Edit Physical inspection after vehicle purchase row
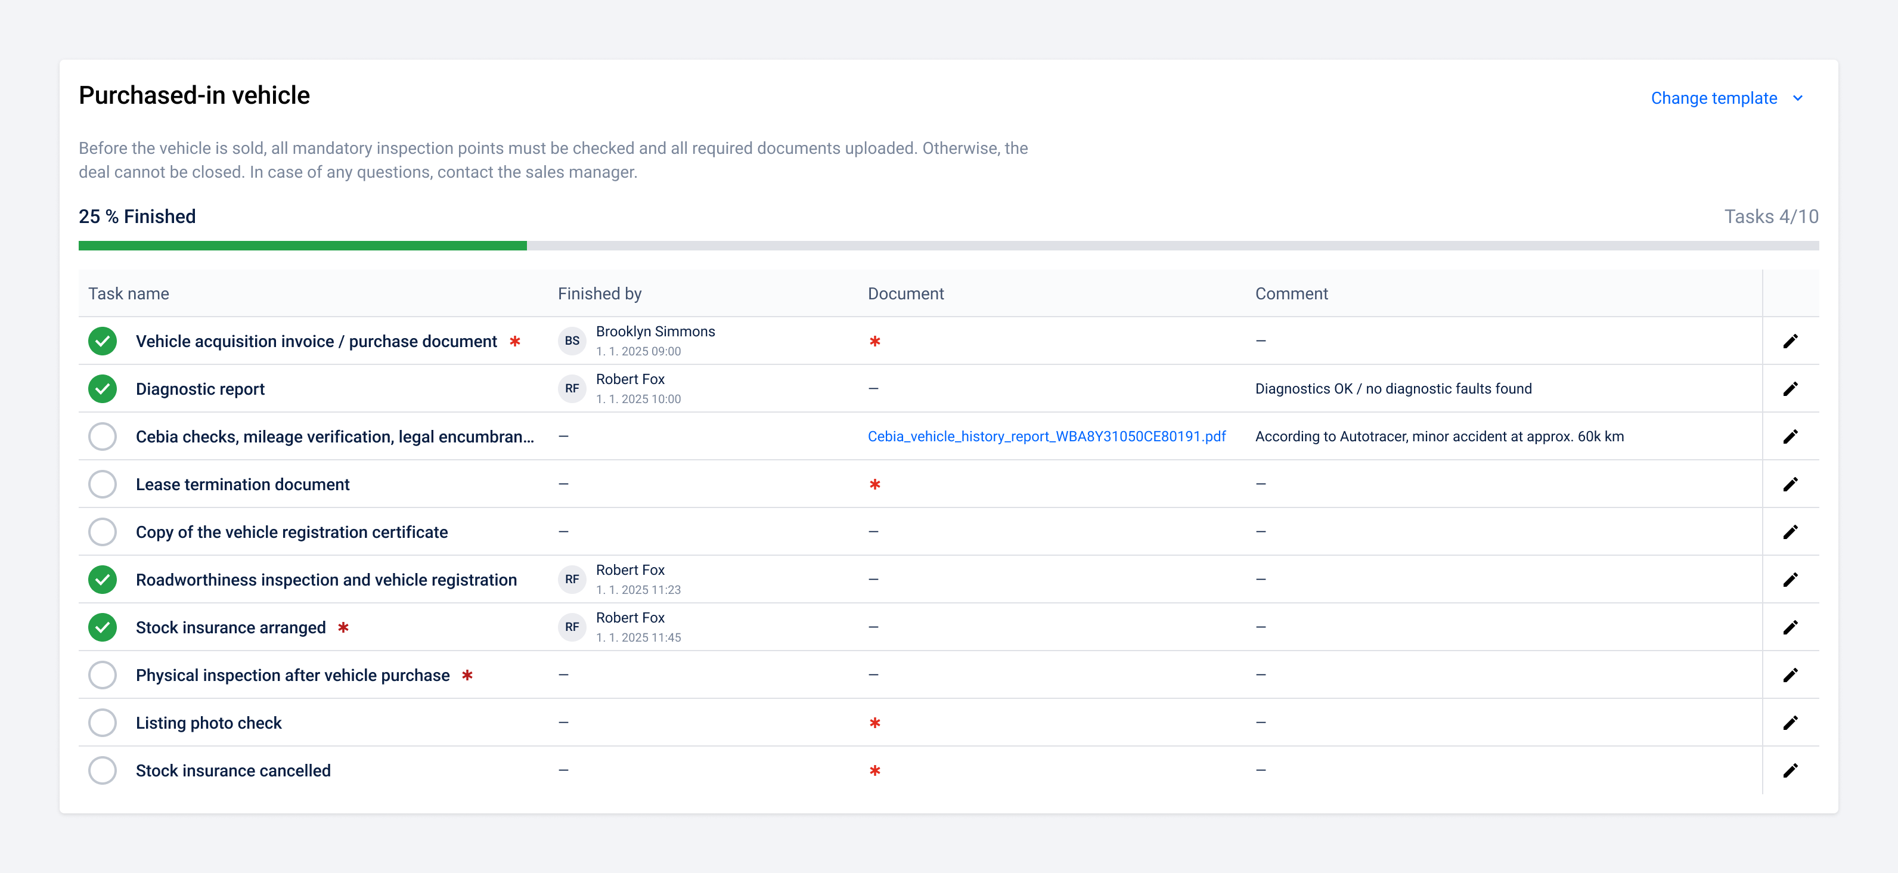The image size is (1898, 873). click(1791, 674)
